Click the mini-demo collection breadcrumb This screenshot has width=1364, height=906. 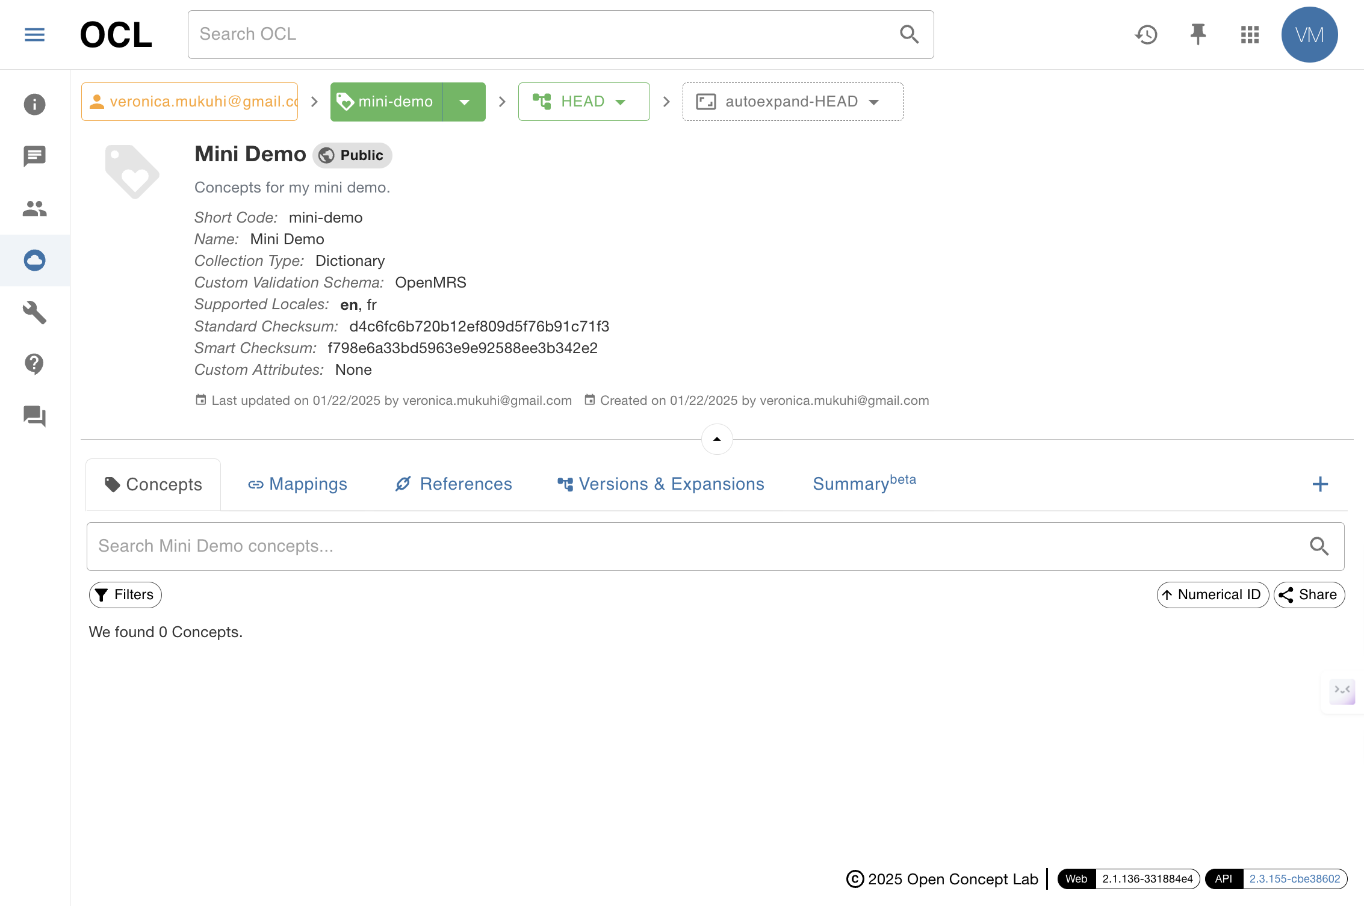click(386, 102)
